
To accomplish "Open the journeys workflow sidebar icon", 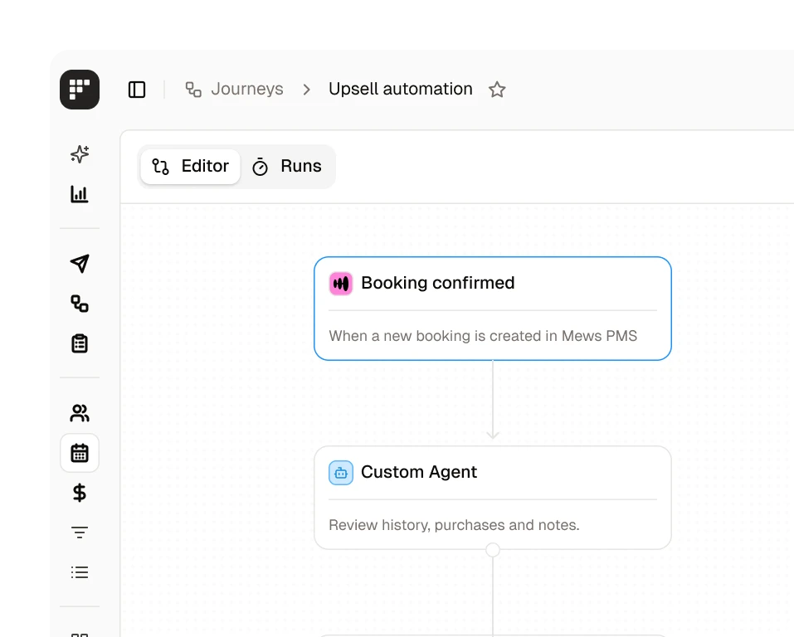I will click(80, 304).
